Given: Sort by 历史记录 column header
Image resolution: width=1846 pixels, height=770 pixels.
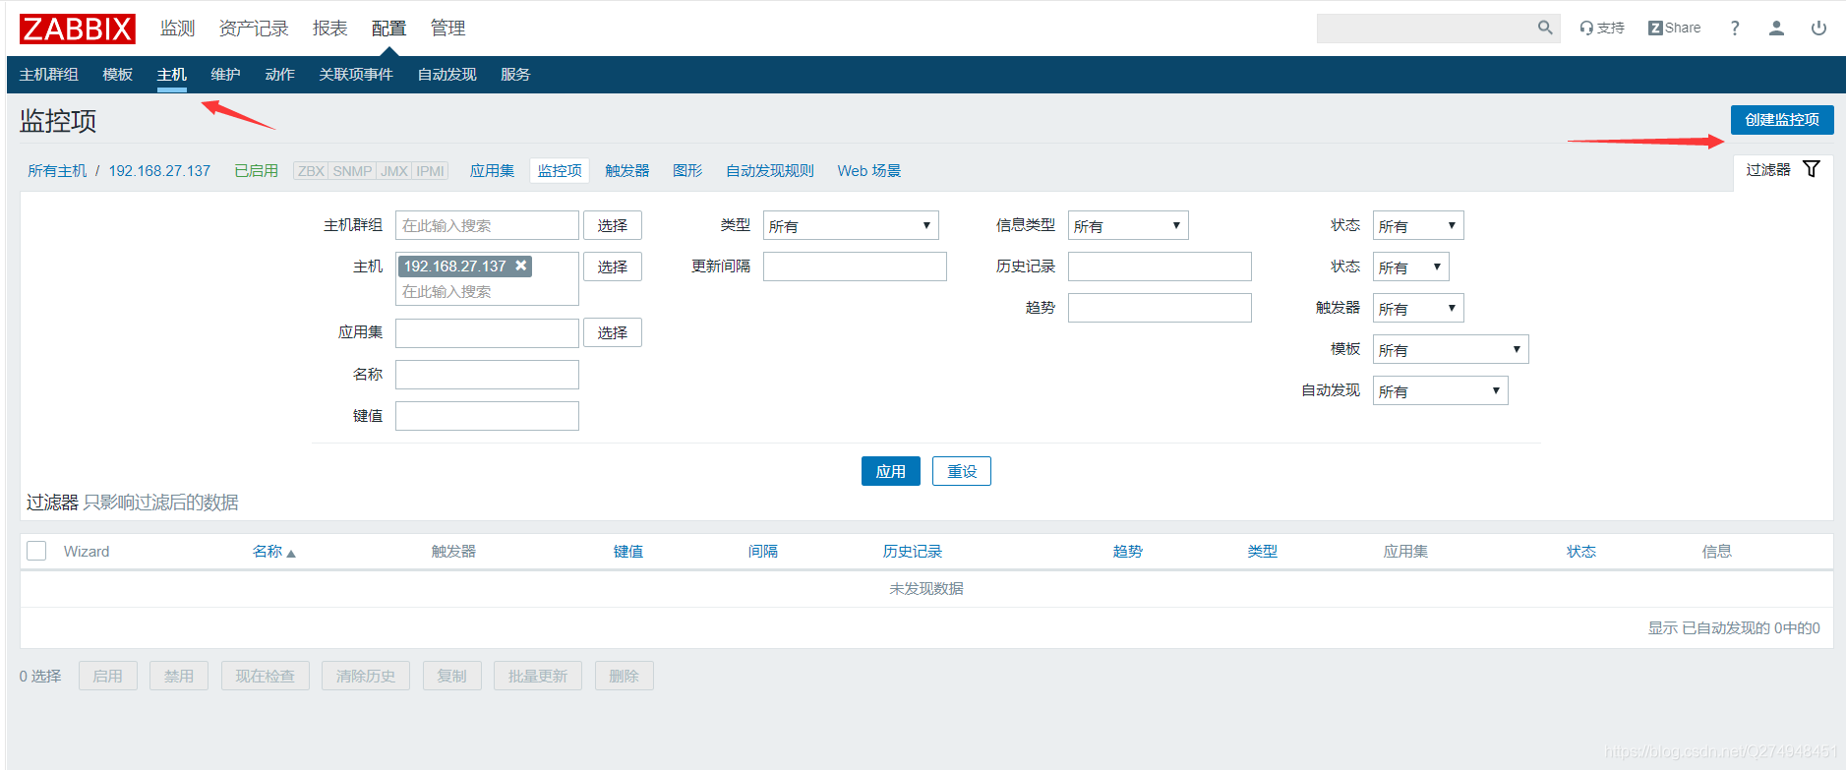Looking at the screenshot, I should click(913, 552).
